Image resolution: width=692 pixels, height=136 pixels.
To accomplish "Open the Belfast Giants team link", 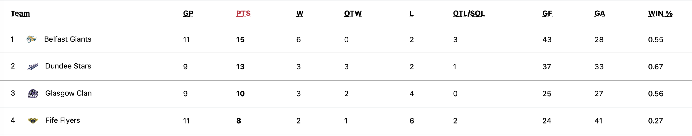I will (68, 39).
